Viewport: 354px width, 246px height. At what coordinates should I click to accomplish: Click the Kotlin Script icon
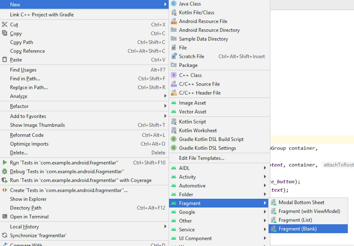(174, 122)
